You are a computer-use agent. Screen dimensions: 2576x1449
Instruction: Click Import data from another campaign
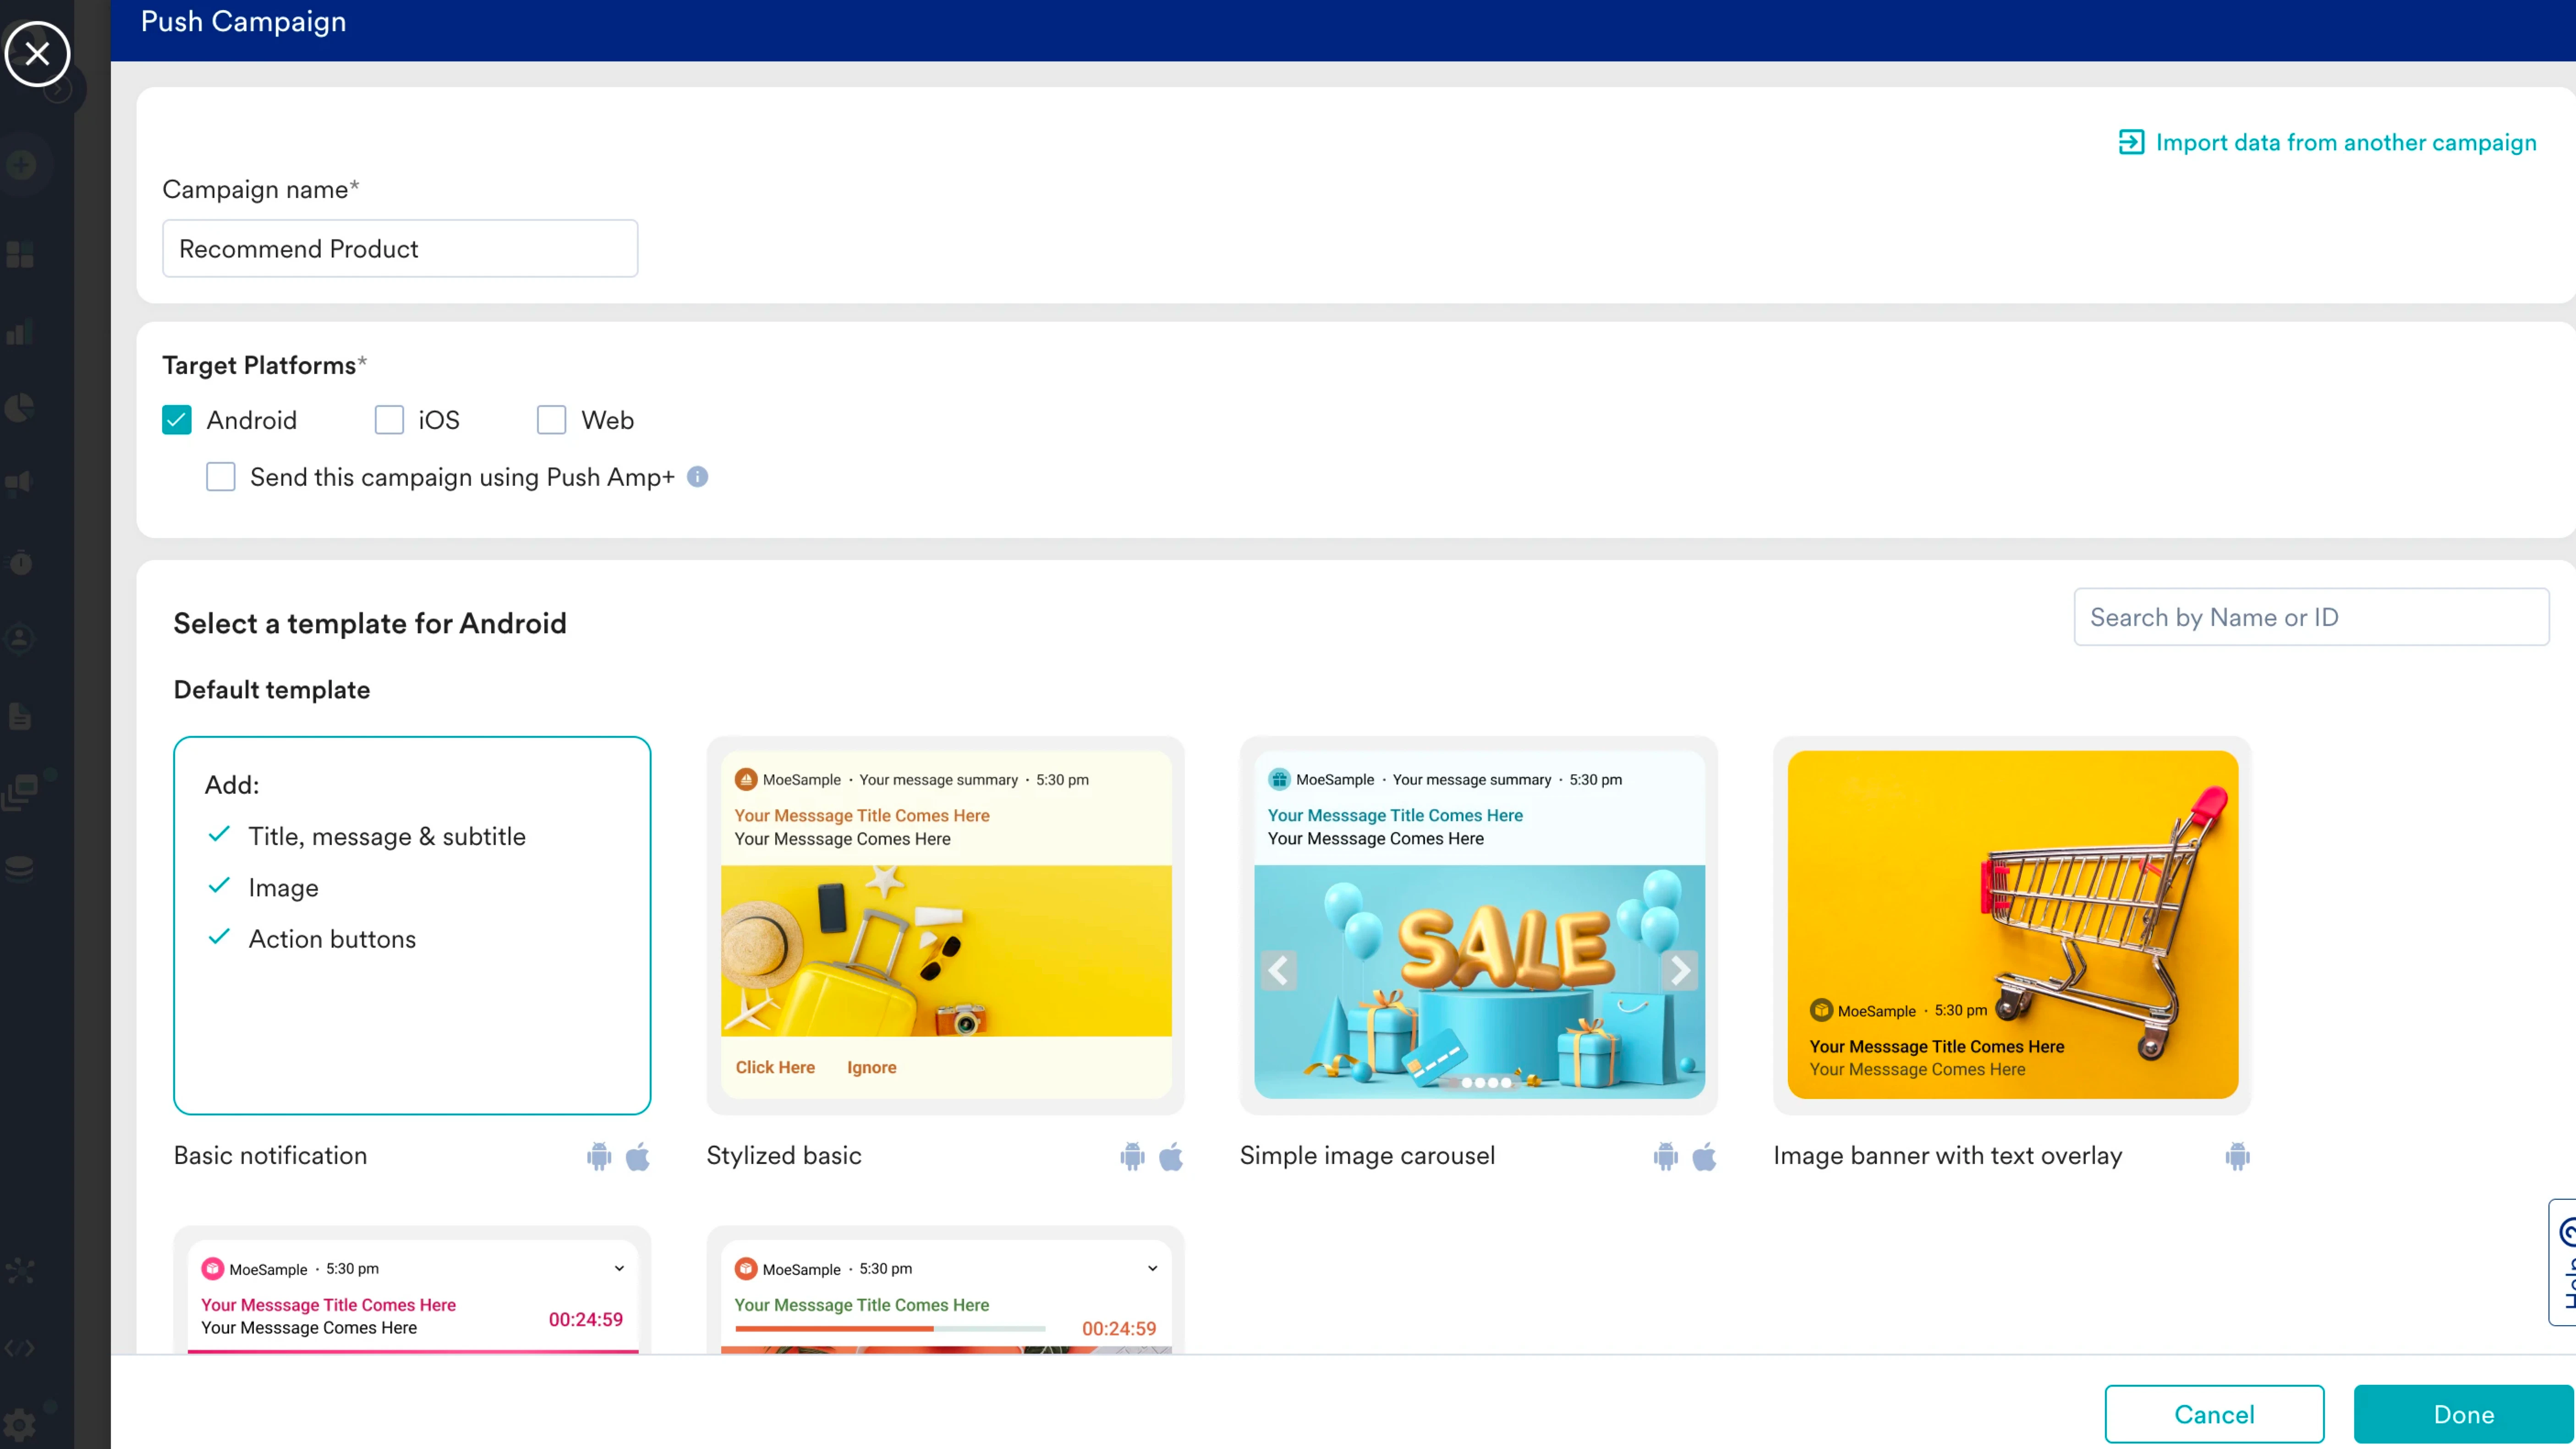(2345, 142)
